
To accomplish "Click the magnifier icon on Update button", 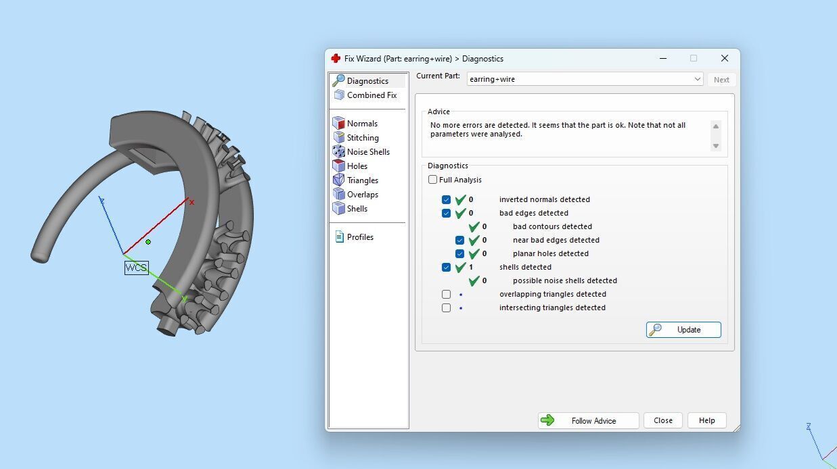I will tap(655, 330).
